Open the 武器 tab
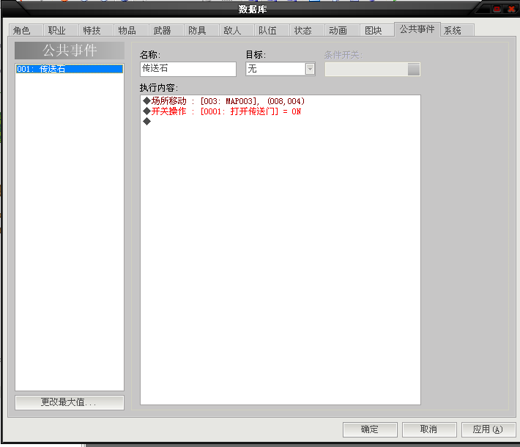This screenshot has width=520, height=447. (166, 31)
